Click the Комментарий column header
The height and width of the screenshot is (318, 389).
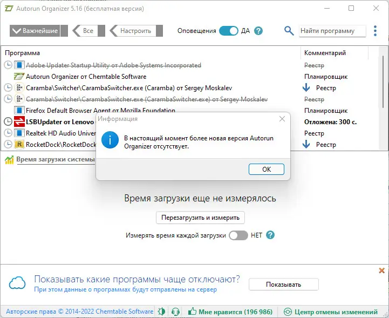pyautogui.click(x=325, y=53)
